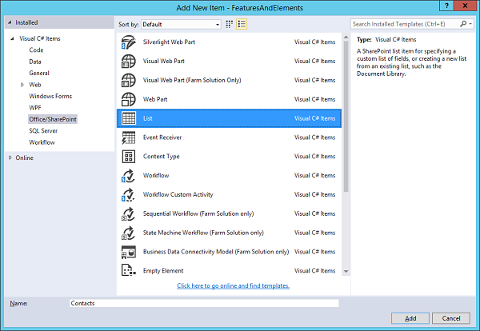Click the Name input field

(203, 303)
